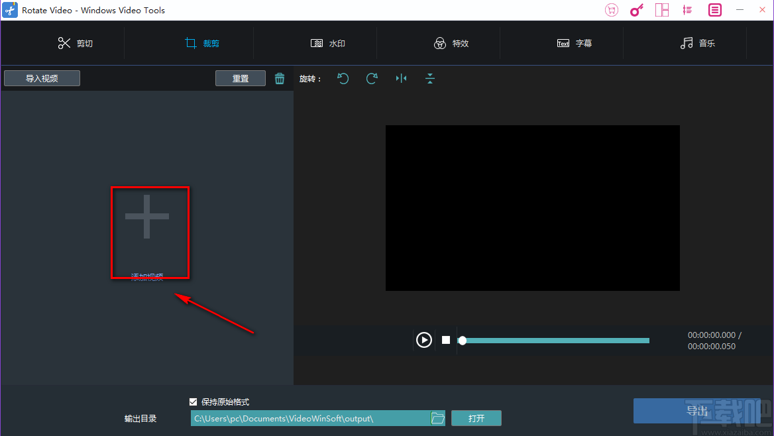The width and height of the screenshot is (774, 436).
Task: Switch to the 音乐 music tab
Action: [x=698, y=42]
